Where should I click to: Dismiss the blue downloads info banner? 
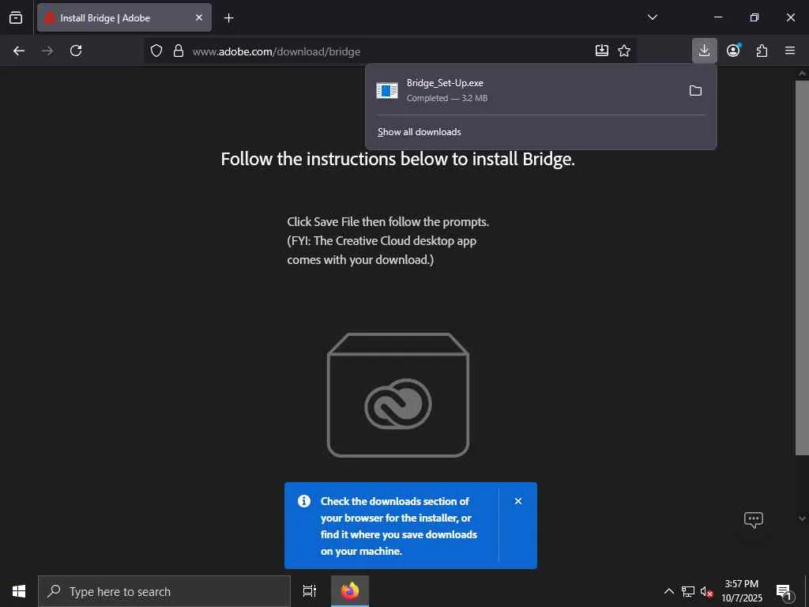click(518, 501)
